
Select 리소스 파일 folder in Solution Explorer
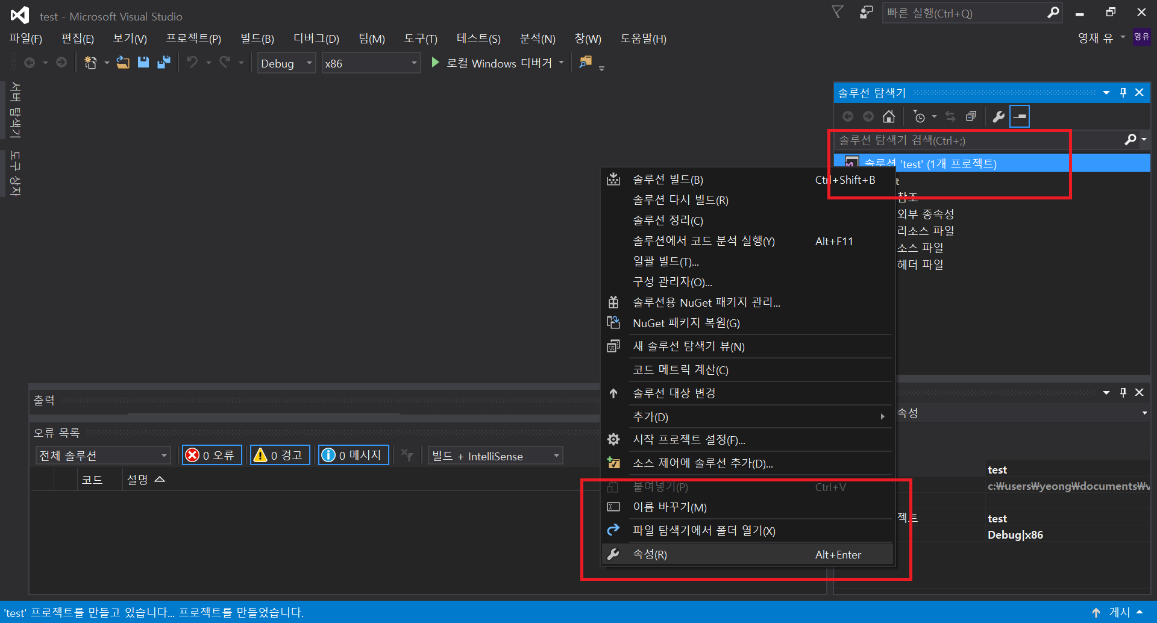(925, 231)
